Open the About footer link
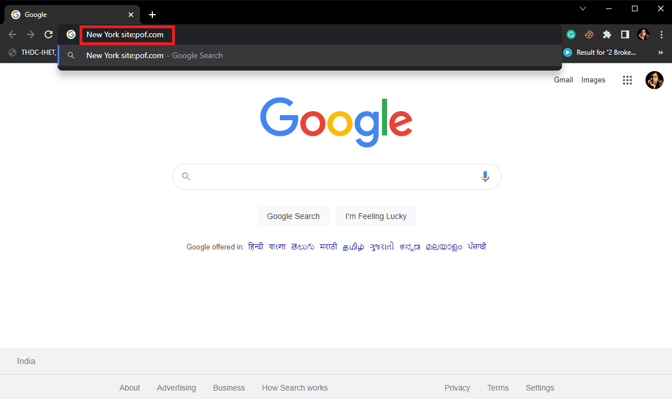672x399 pixels. [129, 388]
